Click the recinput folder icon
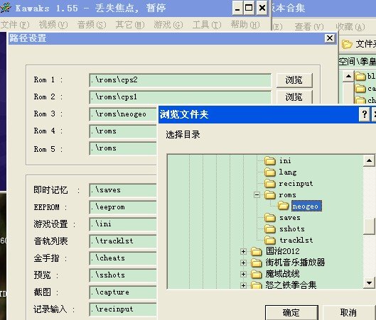Viewport: 376px width, 320px height. pyautogui.click(x=270, y=184)
